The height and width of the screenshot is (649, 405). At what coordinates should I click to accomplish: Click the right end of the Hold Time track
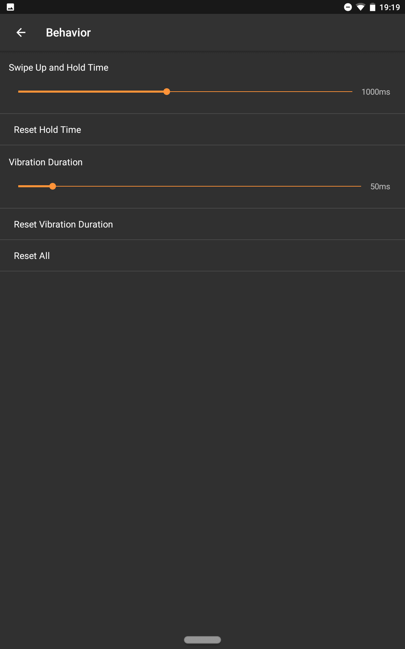click(351, 92)
